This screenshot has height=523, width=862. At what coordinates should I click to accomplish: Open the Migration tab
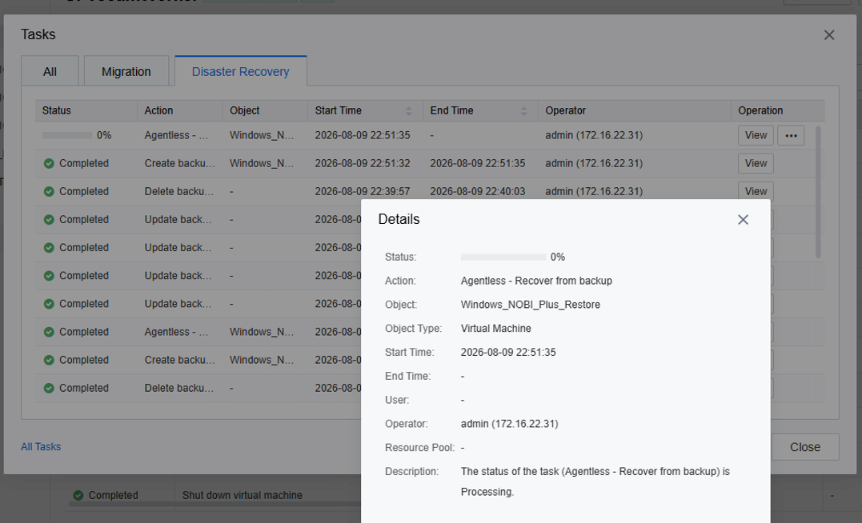pyautogui.click(x=126, y=71)
